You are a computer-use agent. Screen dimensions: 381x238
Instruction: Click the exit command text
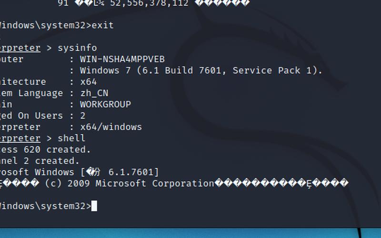click(102, 25)
